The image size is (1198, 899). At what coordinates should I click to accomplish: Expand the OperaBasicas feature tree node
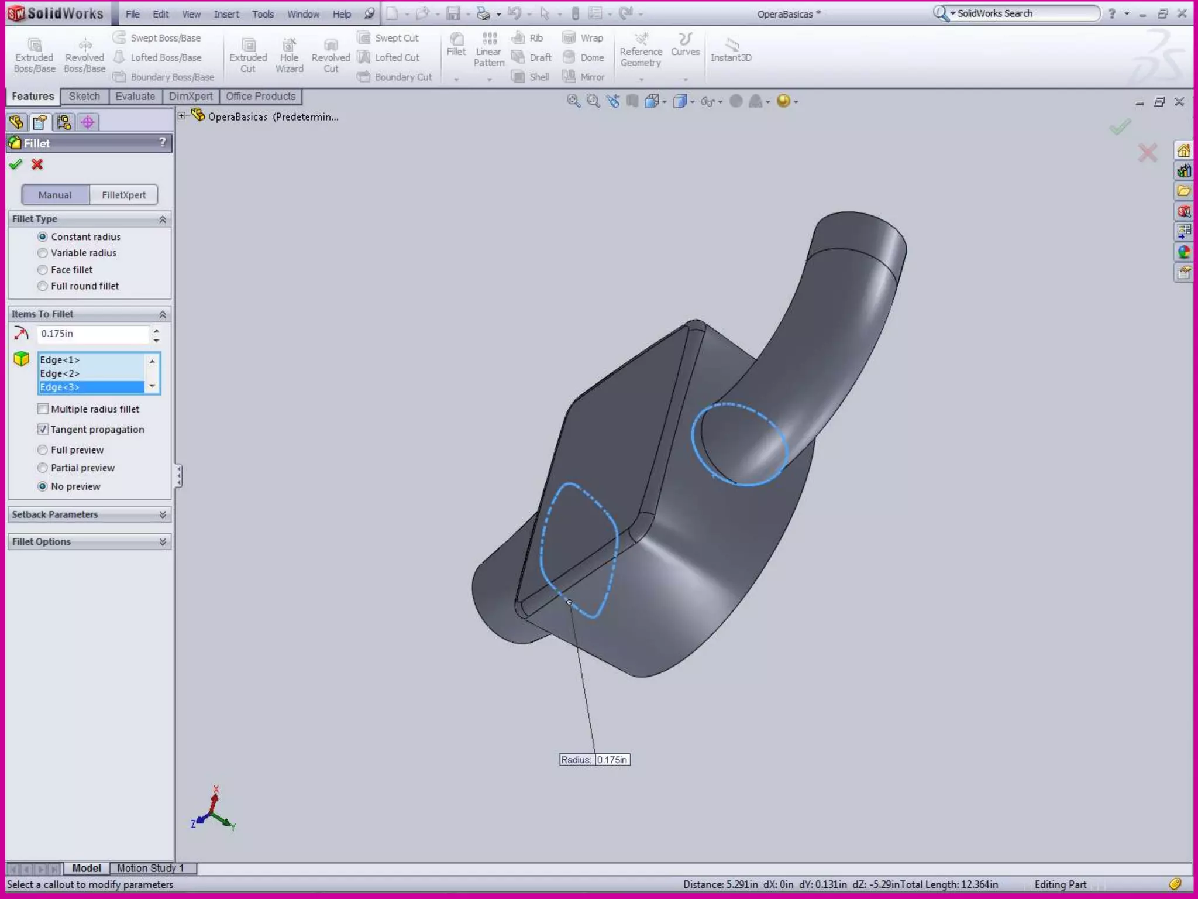pyautogui.click(x=182, y=116)
